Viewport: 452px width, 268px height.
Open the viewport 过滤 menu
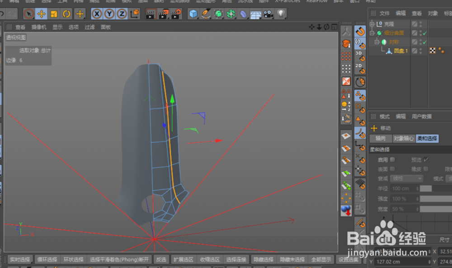click(x=89, y=27)
